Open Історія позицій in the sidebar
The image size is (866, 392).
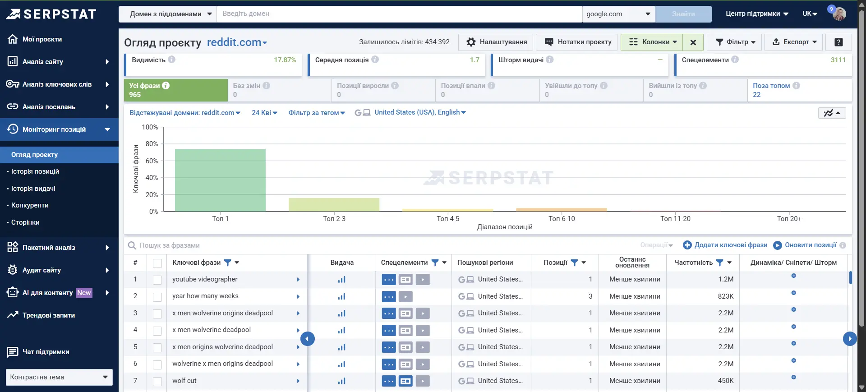click(35, 171)
